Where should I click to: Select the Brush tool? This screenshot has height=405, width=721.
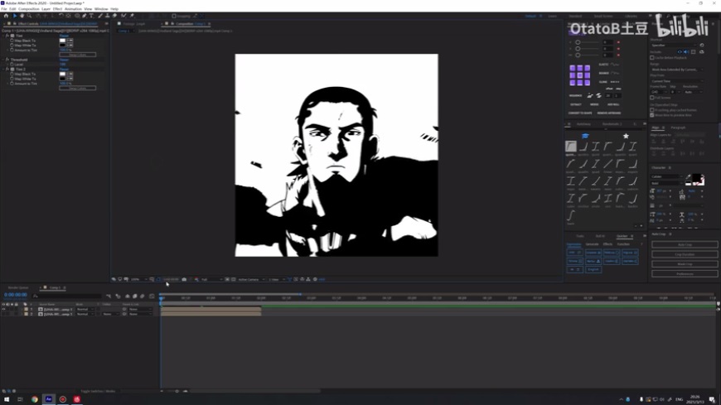pos(100,16)
